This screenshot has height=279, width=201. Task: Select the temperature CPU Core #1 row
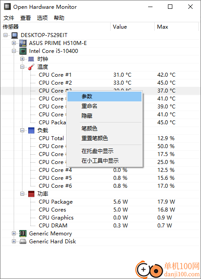coord(100,75)
